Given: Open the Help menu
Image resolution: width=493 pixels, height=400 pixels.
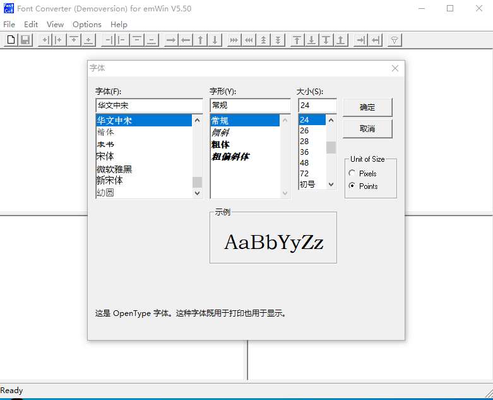Looking at the screenshot, I should point(119,24).
